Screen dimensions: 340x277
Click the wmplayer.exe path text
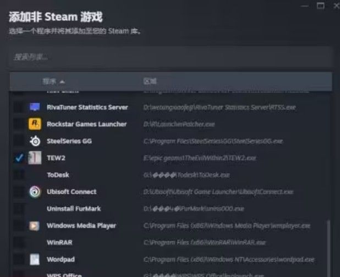[x=227, y=226]
